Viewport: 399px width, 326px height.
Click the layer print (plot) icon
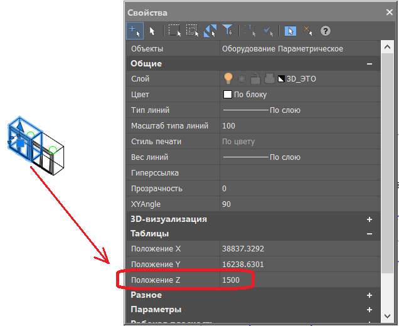coord(269,78)
